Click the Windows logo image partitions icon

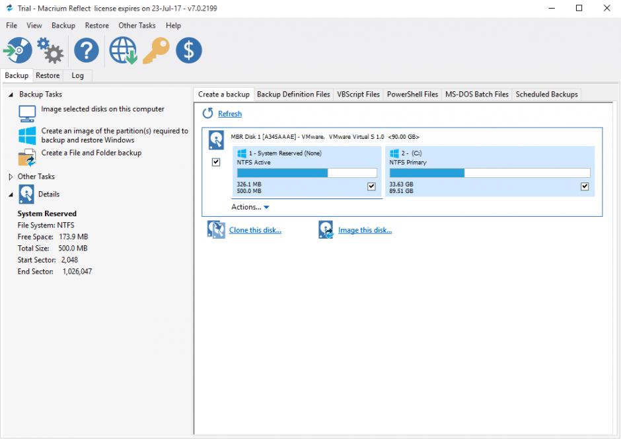(x=27, y=136)
